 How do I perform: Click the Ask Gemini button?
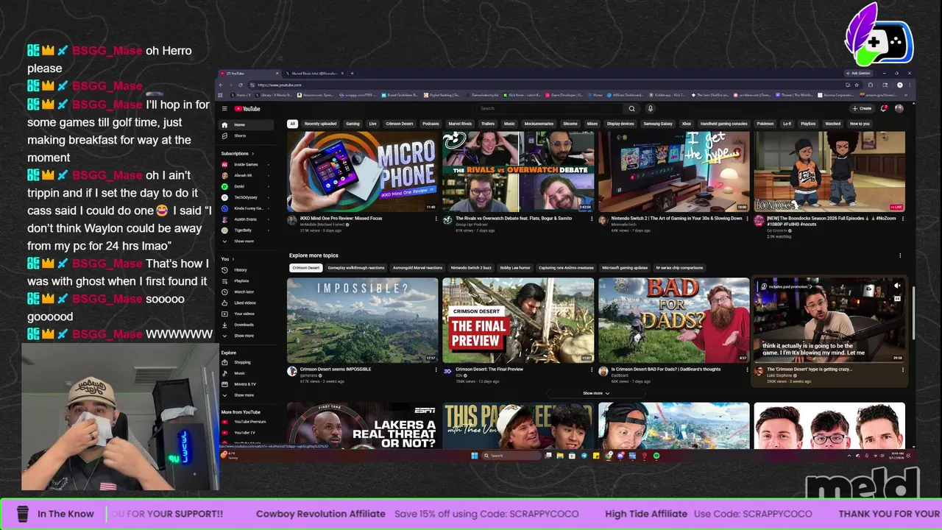(858, 73)
